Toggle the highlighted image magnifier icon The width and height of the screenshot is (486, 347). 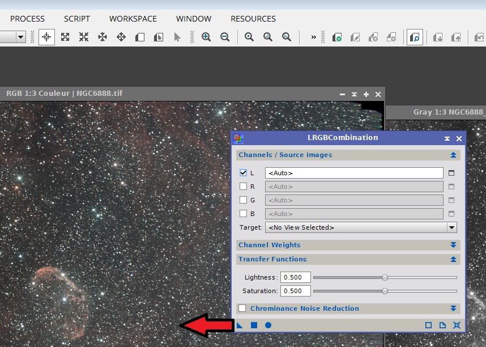click(415, 37)
